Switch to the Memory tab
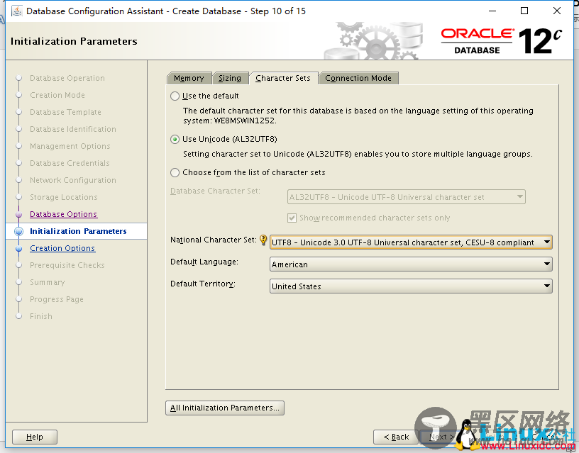 click(x=189, y=78)
